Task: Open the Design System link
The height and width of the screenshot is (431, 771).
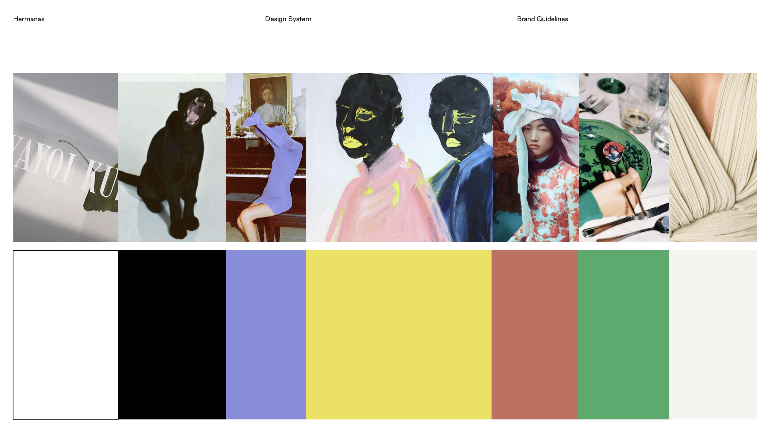Action: 288,19
